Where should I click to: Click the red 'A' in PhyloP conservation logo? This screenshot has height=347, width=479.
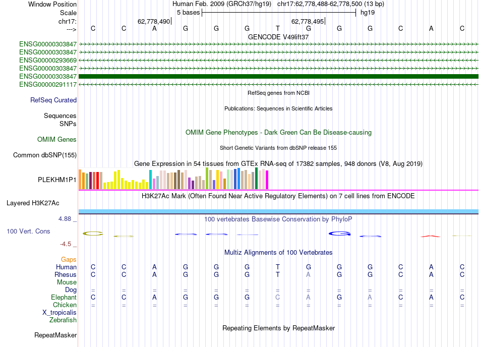coord(431,236)
